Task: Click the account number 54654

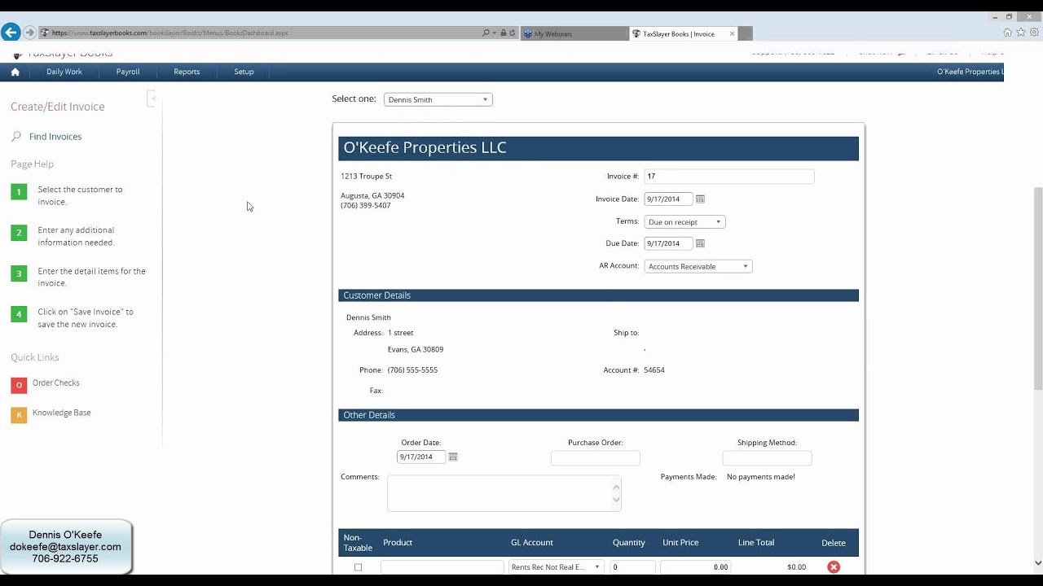Action: tap(654, 370)
